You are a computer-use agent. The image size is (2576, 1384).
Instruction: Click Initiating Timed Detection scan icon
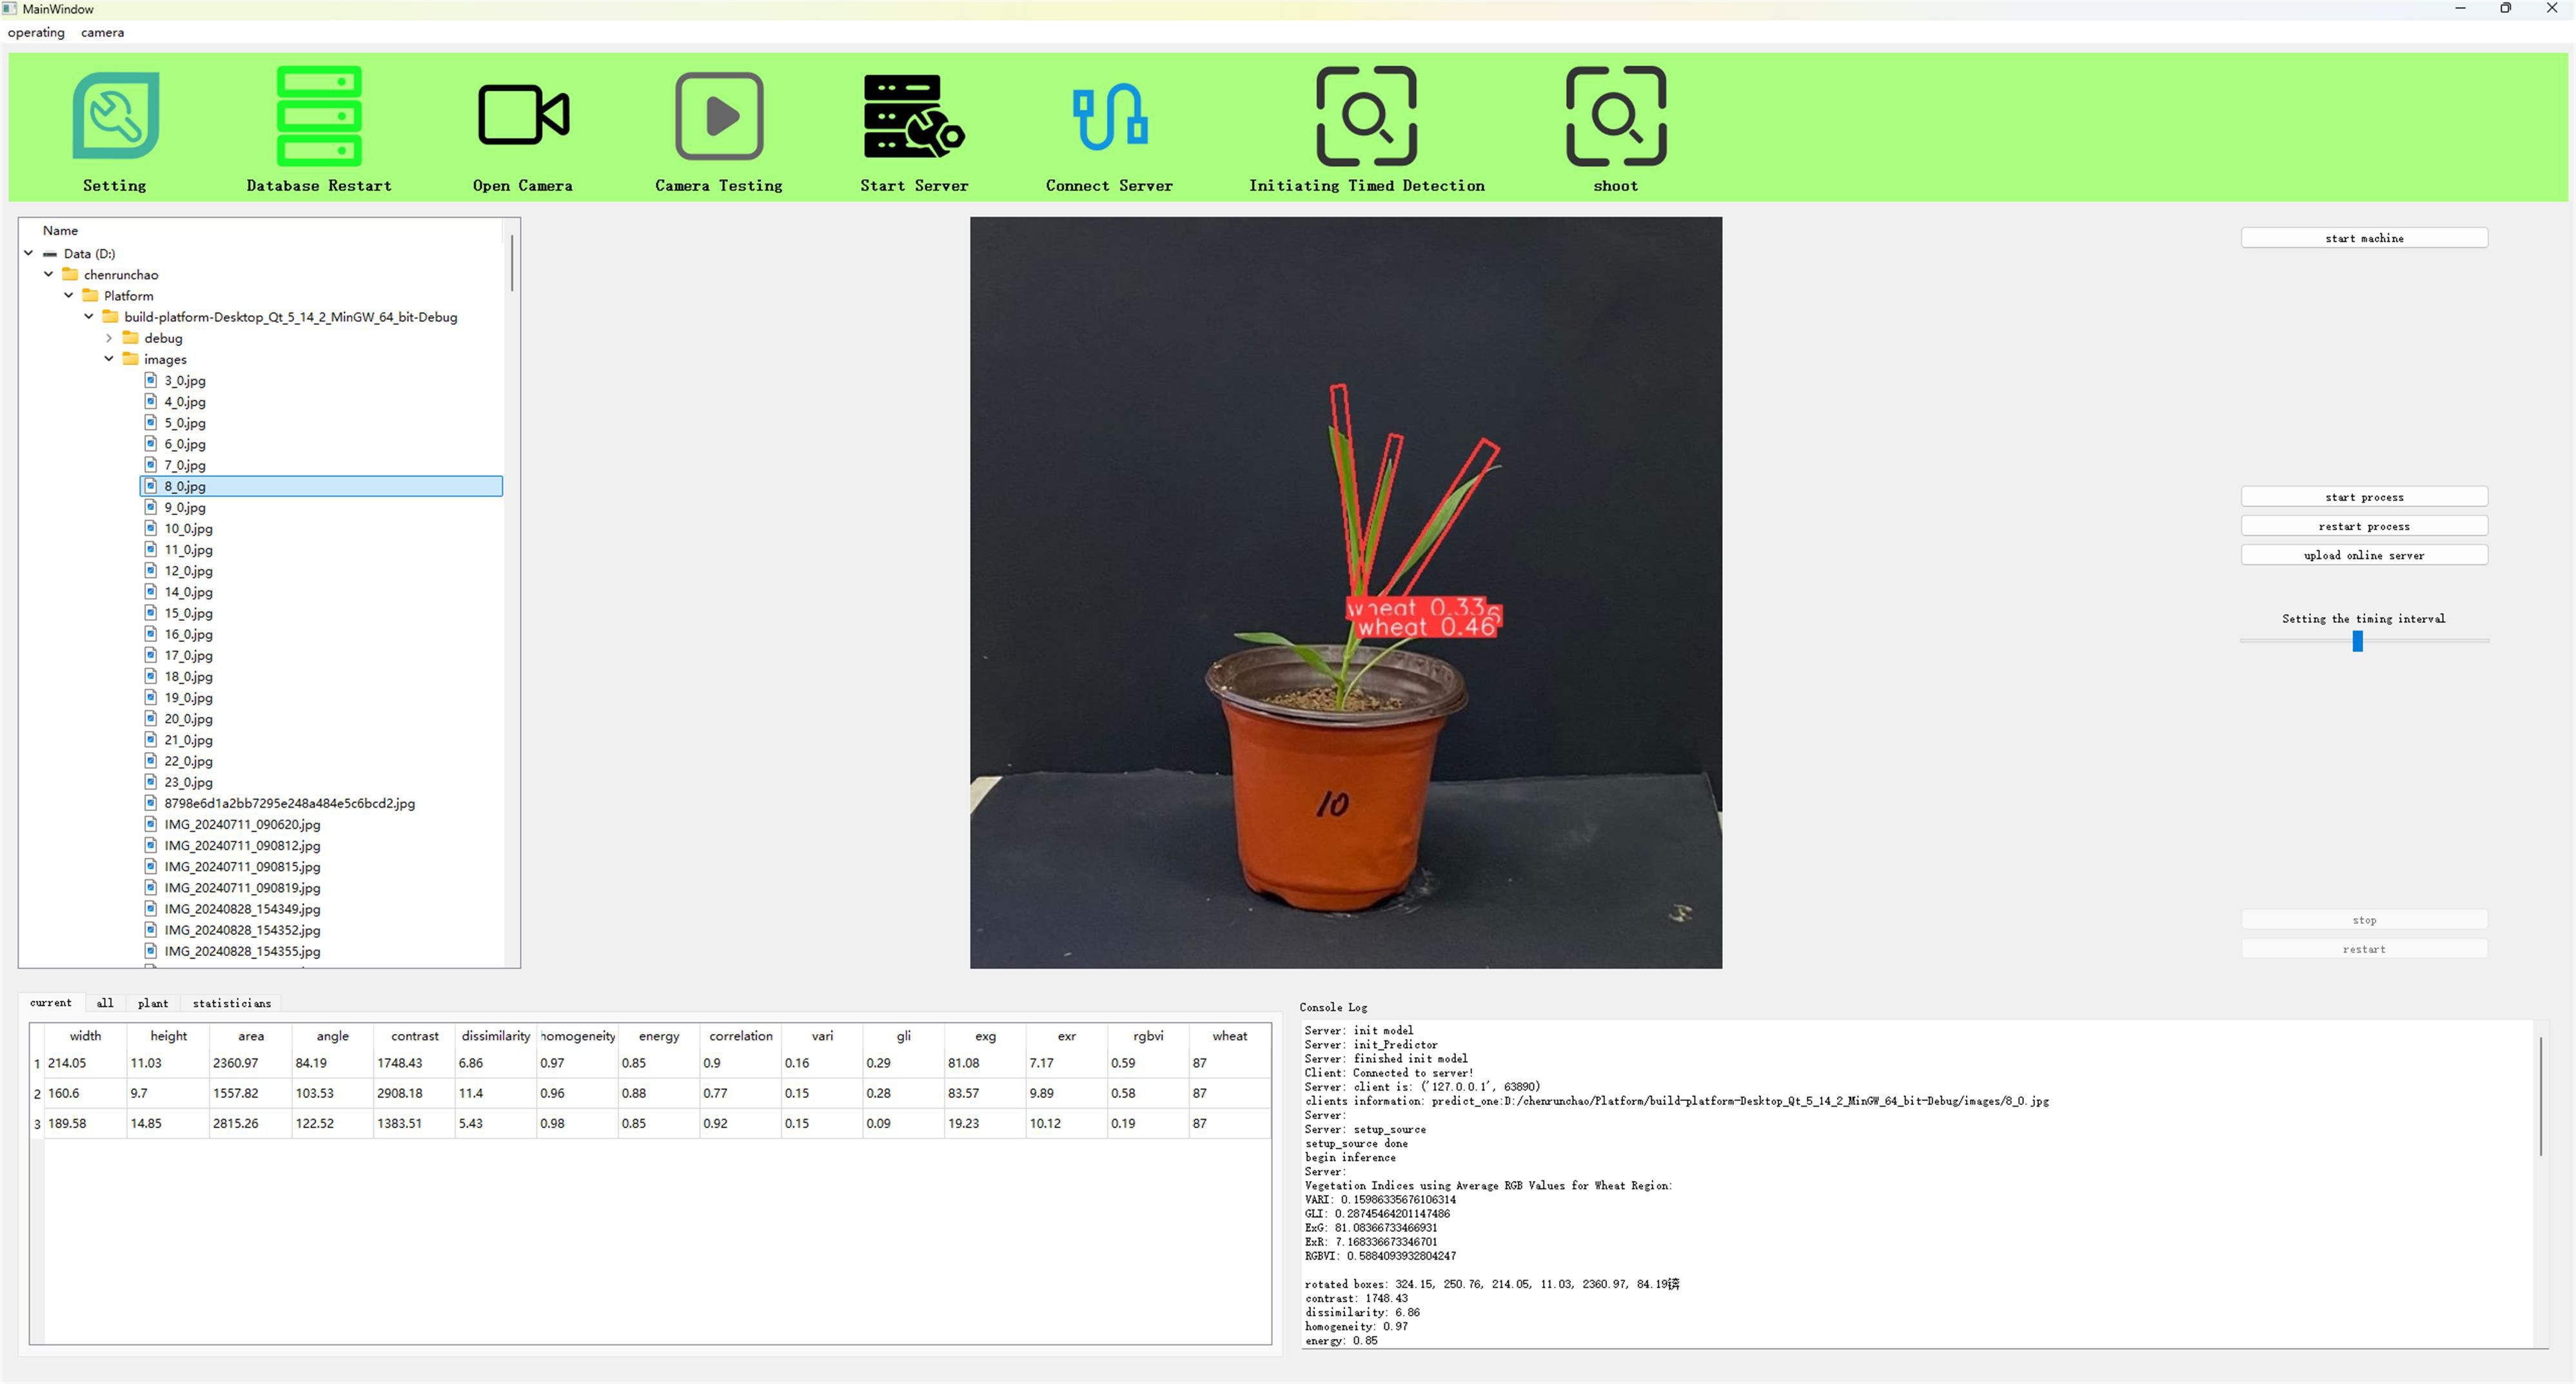tap(1367, 116)
